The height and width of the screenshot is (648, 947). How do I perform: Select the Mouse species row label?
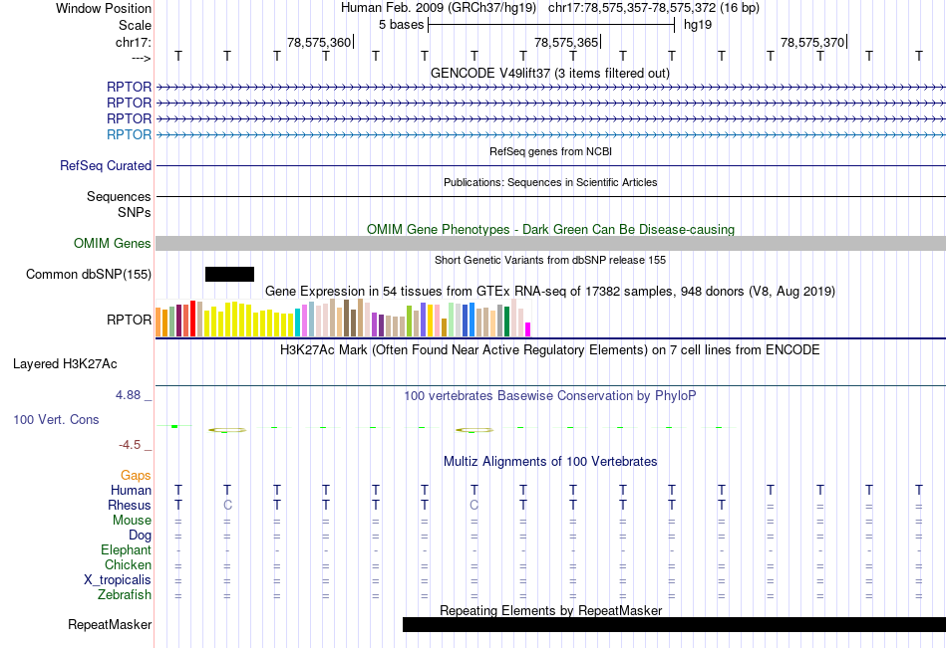(x=132, y=520)
